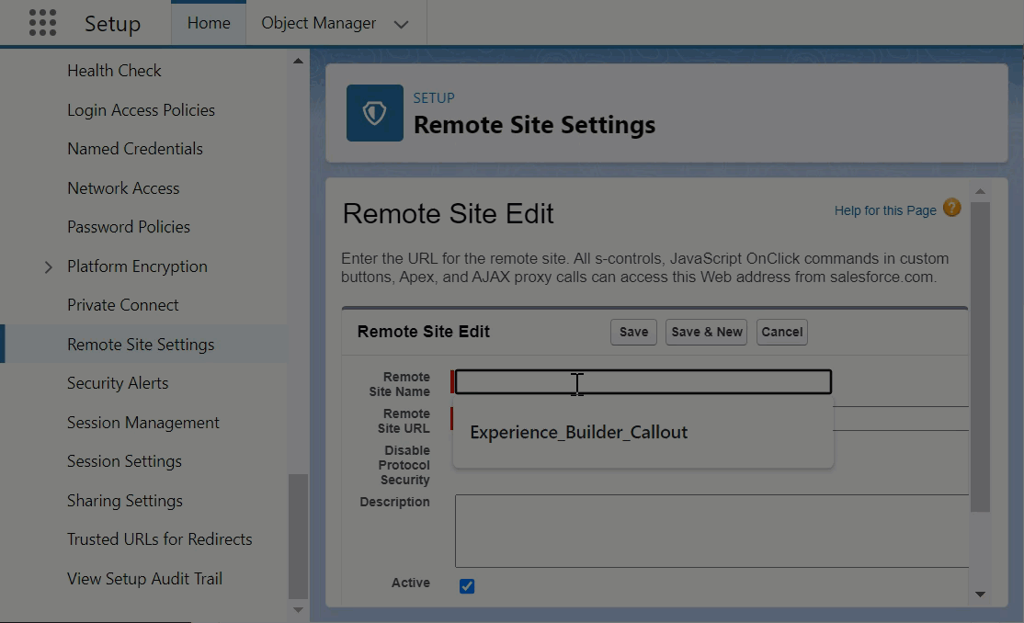Select the Experience_Builder_Callout autofill suggestion

[x=578, y=432]
